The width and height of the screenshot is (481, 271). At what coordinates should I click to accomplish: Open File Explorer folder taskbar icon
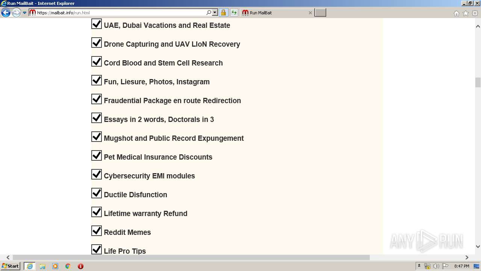click(x=42, y=266)
